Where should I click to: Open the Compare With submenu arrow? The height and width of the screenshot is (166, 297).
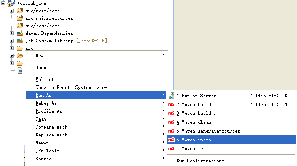click(x=163, y=126)
